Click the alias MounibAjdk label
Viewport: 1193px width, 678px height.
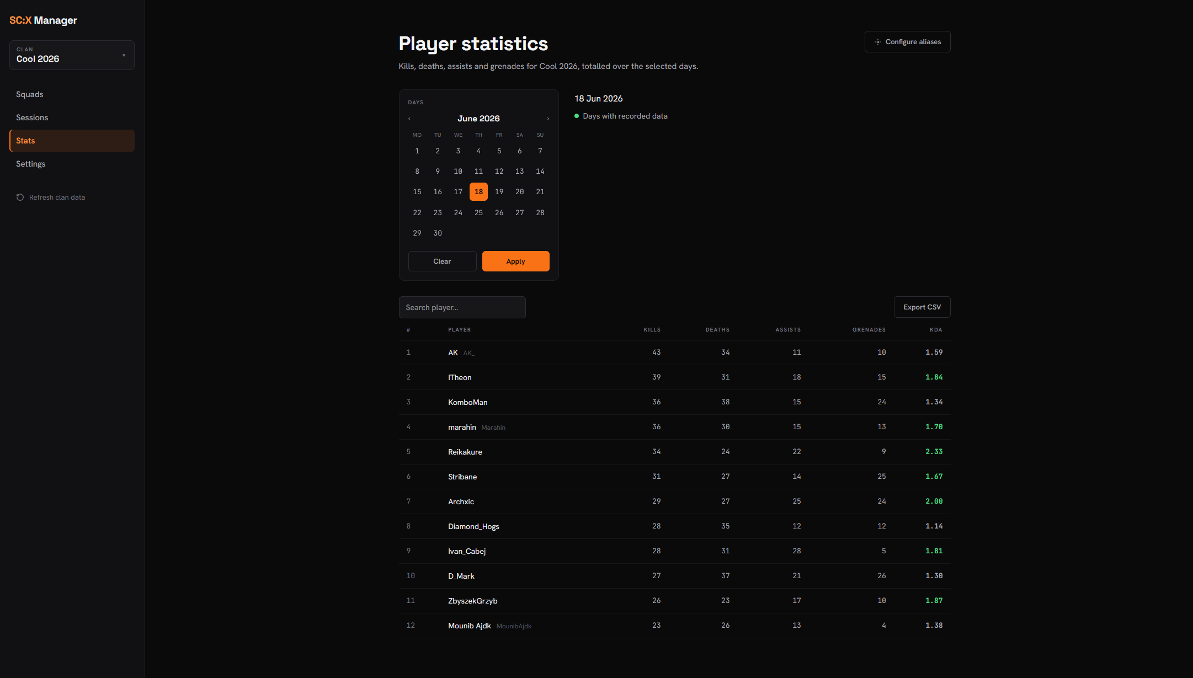point(514,626)
